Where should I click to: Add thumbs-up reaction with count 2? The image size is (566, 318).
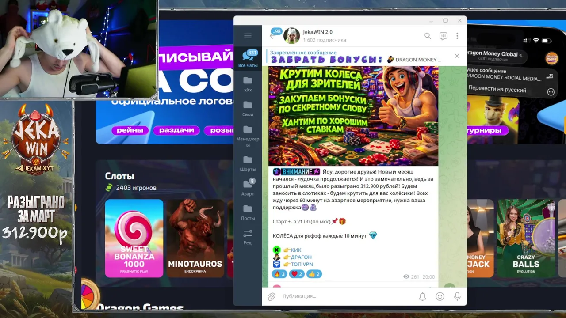tap(314, 274)
